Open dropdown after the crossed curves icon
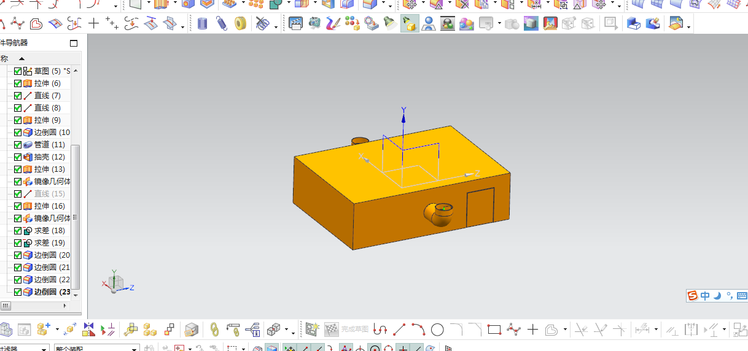This screenshot has height=351, width=748. 276,26
